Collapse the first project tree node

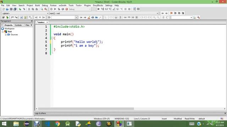point(2,31)
